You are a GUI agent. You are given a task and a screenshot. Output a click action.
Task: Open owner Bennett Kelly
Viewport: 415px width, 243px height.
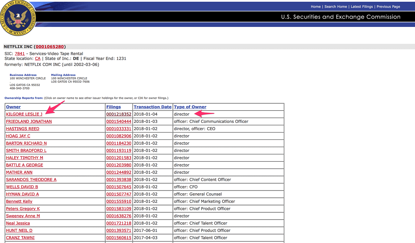pos(19,201)
